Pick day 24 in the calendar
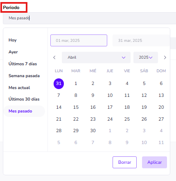Screen dimensions: 176x181 [110, 119]
